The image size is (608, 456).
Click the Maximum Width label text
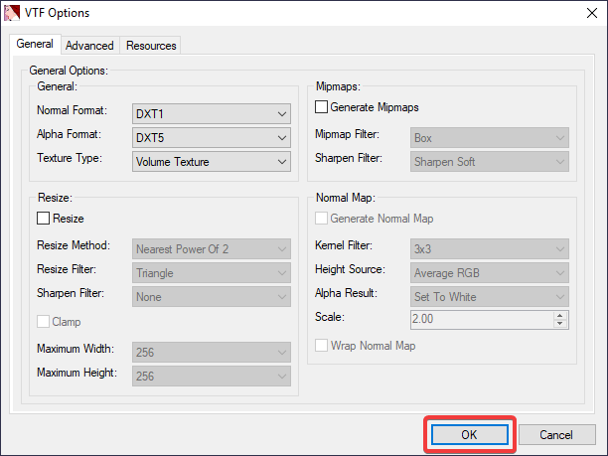(76, 349)
